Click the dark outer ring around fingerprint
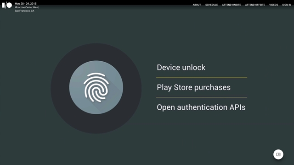The width and height of the screenshot is (294, 165). point(96,51)
